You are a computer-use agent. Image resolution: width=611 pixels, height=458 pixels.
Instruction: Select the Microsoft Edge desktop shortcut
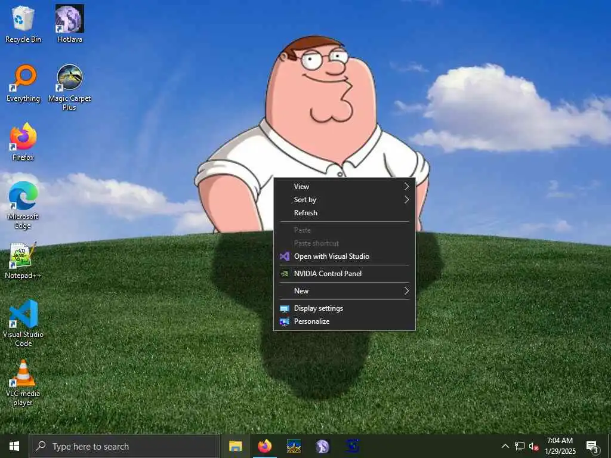23,205
